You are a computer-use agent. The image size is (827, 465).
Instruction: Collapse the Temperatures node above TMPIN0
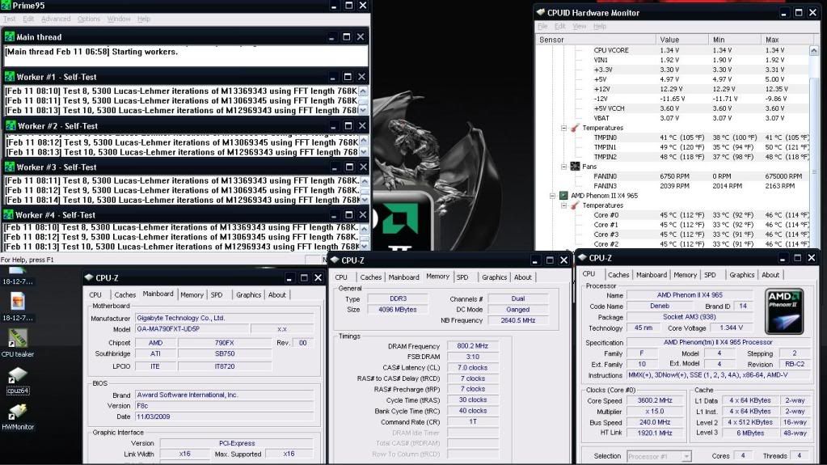coord(564,128)
